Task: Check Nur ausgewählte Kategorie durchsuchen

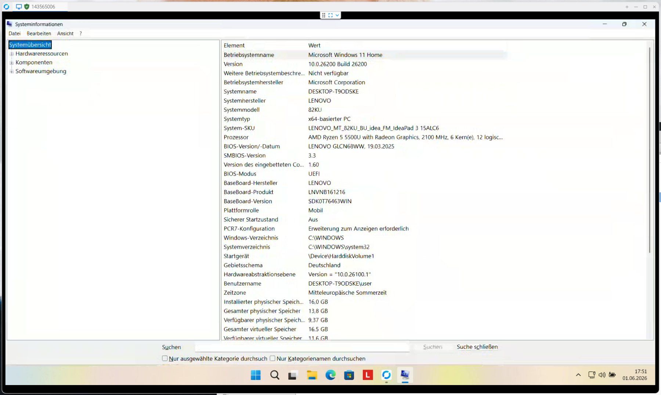Action: click(x=165, y=358)
